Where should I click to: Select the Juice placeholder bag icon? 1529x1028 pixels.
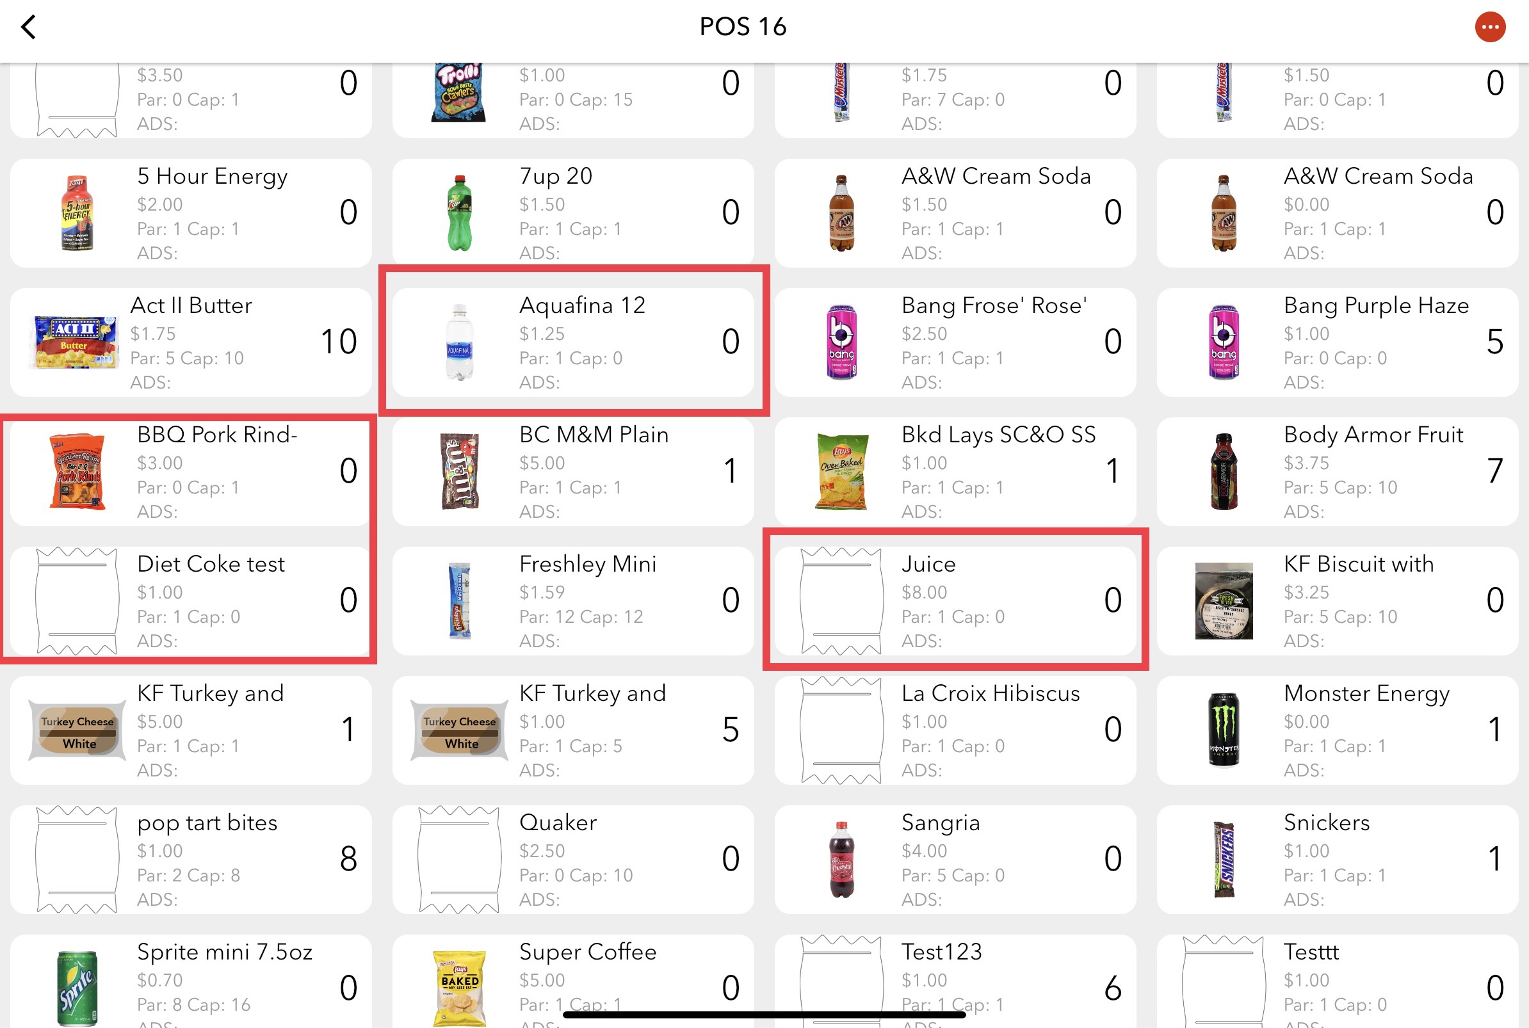tap(842, 600)
